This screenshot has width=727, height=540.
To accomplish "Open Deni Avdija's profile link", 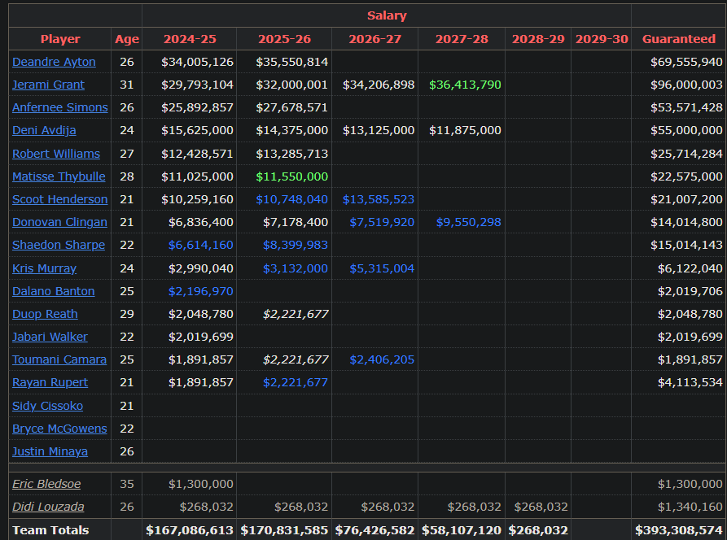I will [44, 130].
